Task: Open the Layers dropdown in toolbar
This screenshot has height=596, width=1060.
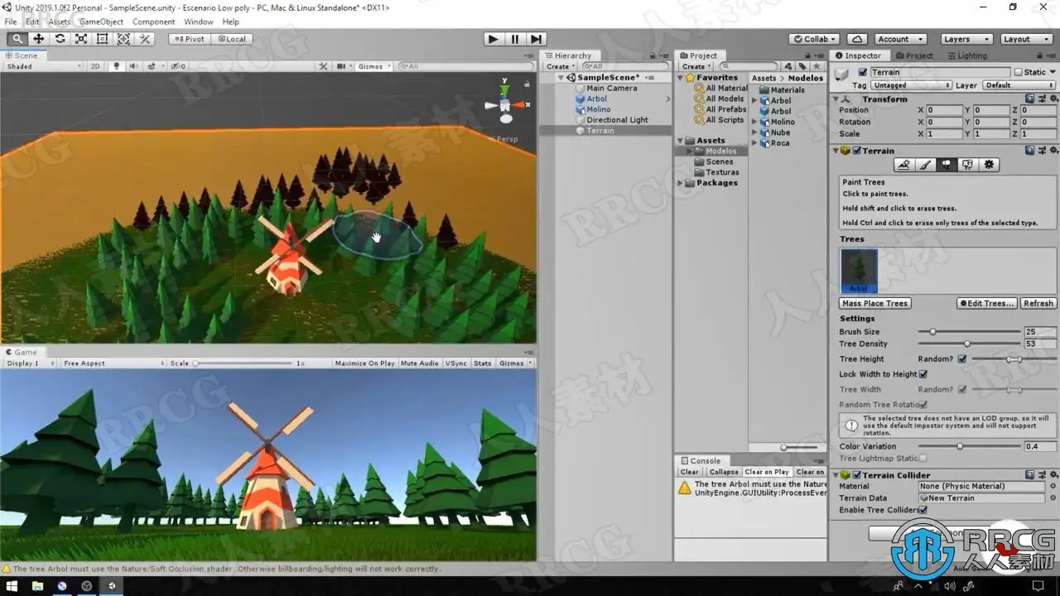Action: [x=966, y=39]
